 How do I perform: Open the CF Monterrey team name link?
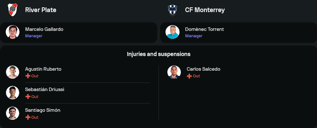coord(205,10)
